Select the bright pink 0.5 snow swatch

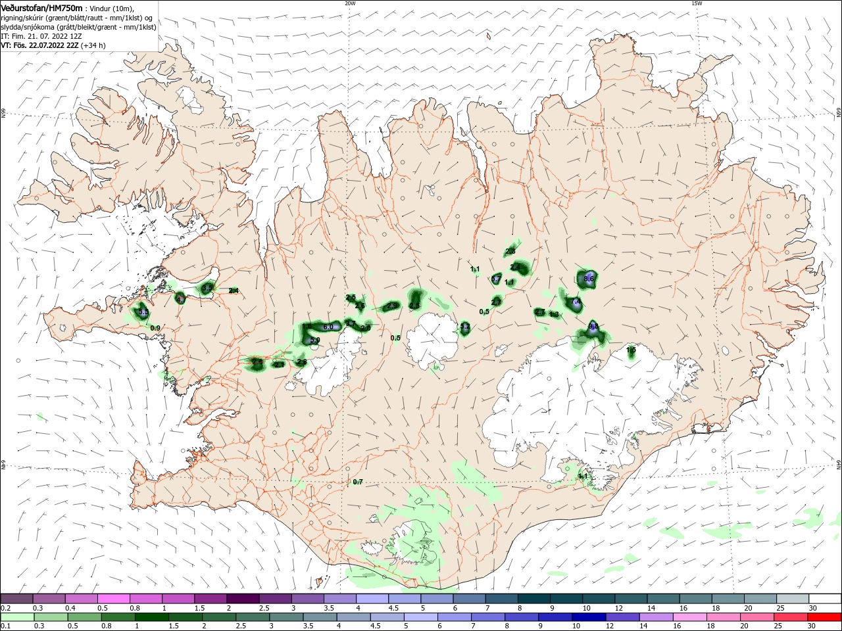(113, 599)
